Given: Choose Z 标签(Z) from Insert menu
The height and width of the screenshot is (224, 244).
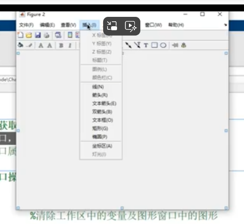Looking at the screenshot, I should point(101,52).
